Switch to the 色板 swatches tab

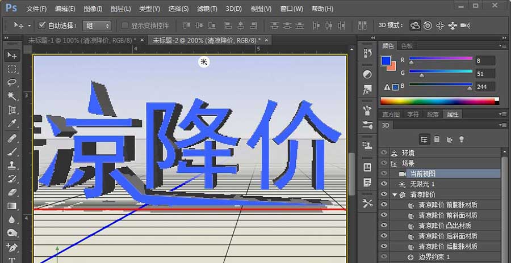407,46
